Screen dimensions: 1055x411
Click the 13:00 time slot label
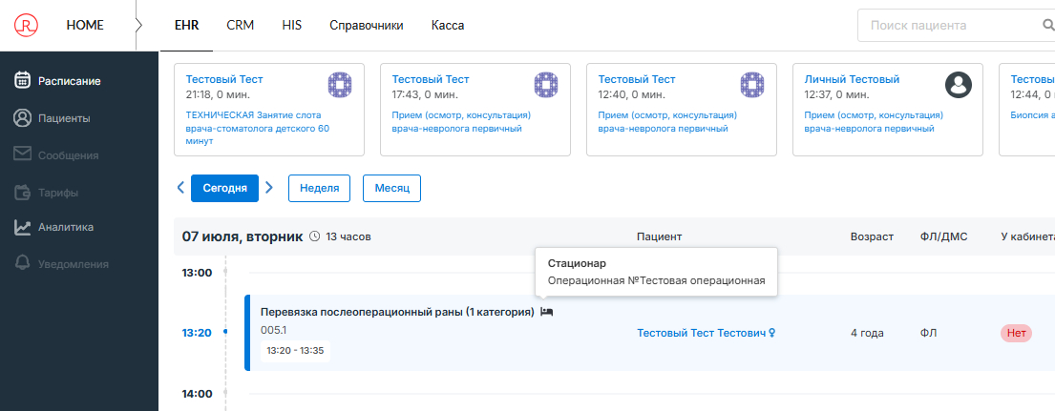(x=197, y=273)
